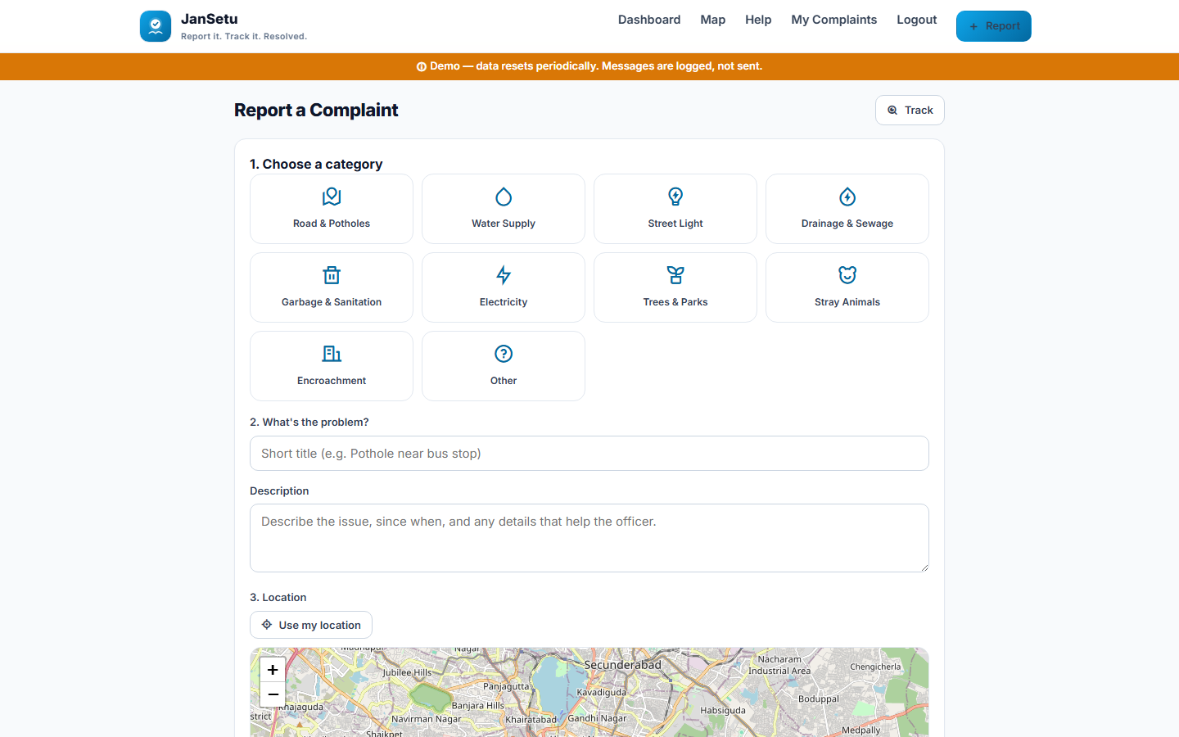
Task: Click Nacharam Industrial Area on the map
Action: [779, 665]
